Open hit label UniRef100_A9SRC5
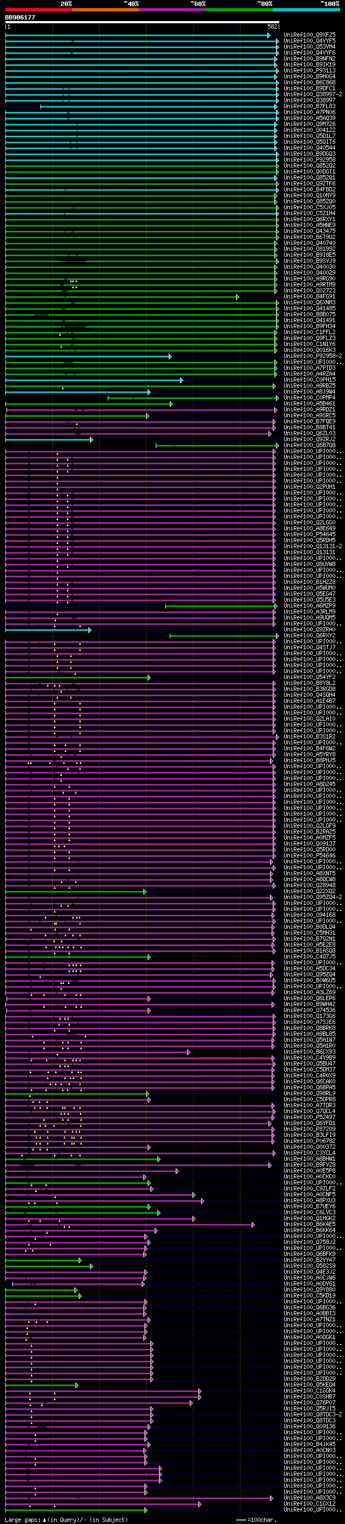This screenshot has width=345, height=1524. click(309, 416)
